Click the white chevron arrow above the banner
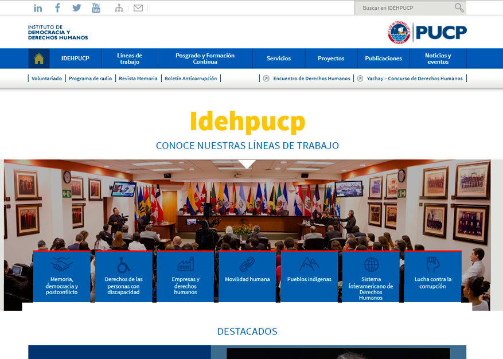 point(247,162)
